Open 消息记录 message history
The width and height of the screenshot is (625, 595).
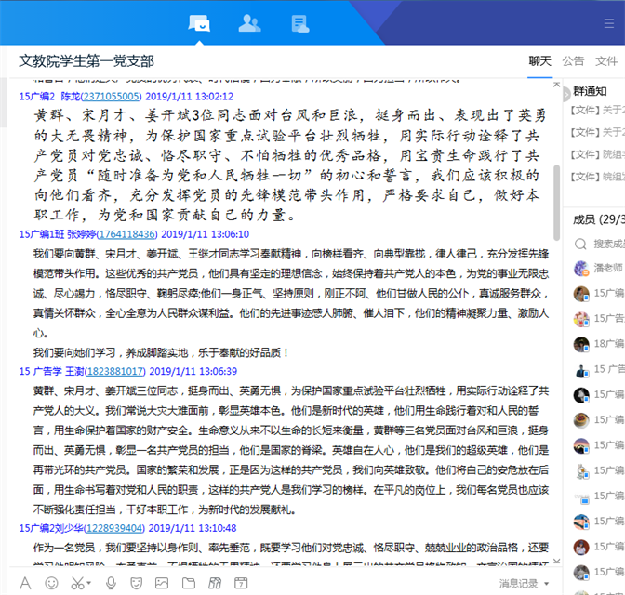[x=518, y=584]
